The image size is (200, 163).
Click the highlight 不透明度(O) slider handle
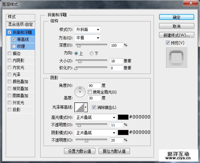[x=79, y=125]
